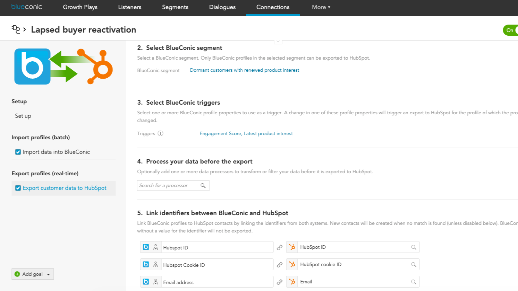Click green plus icon on Add goal
This screenshot has width=518, height=291.
tap(17, 274)
